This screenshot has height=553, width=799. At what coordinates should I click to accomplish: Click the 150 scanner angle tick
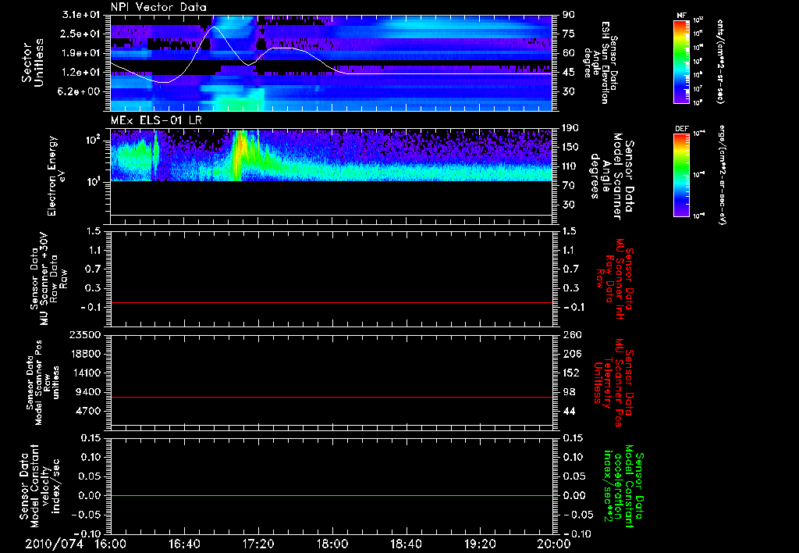[x=572, y=147]
